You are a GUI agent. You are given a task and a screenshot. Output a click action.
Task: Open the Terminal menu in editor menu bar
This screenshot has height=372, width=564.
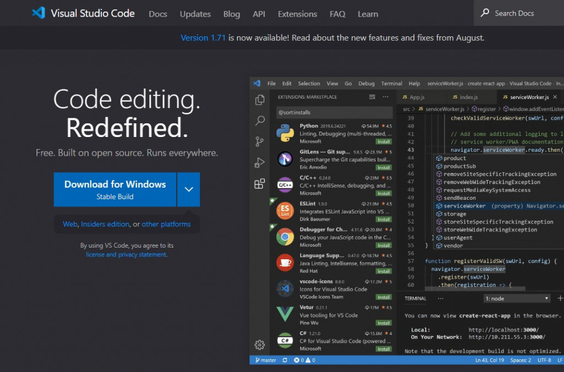click(392, 84)
